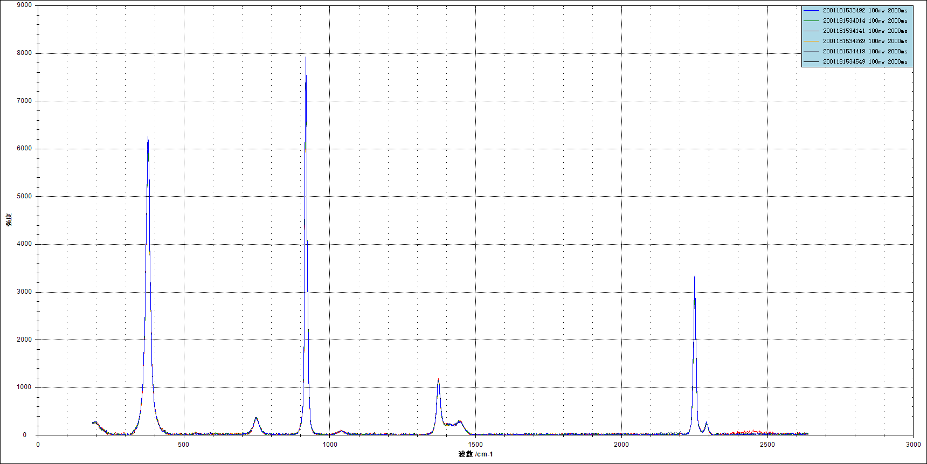Click the tallest peak tip near 920 cm-1
Screen dimensions: 927x464
click(x=306, y=58)
